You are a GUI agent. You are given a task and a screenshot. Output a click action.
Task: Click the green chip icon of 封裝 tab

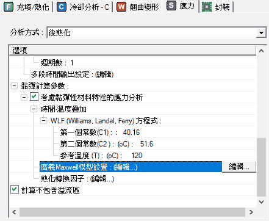tap(207, 7)
